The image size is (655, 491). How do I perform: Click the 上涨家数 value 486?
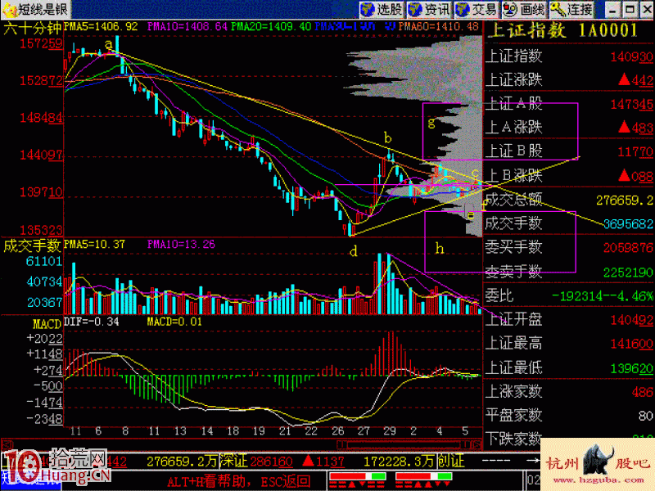(x=643, y=393)
